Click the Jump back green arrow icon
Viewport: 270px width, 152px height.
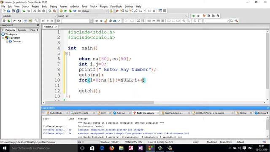pyautogui.click(x=194, y=16)
